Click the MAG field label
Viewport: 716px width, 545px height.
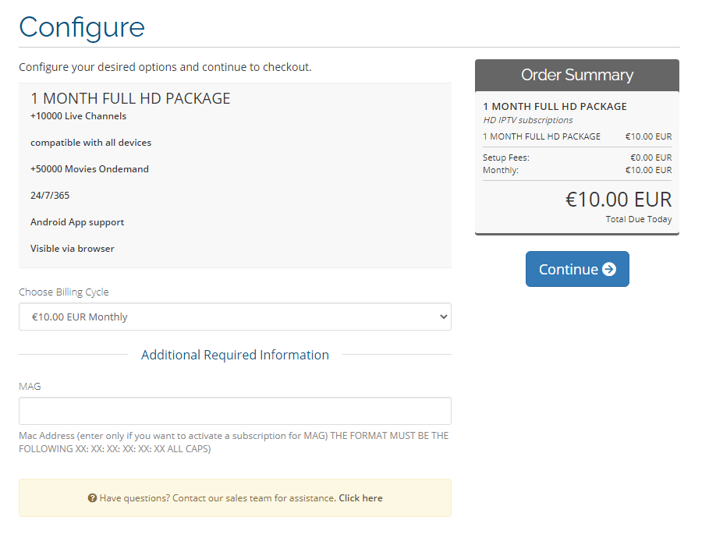pyautogui.click(x=30, y=387)
